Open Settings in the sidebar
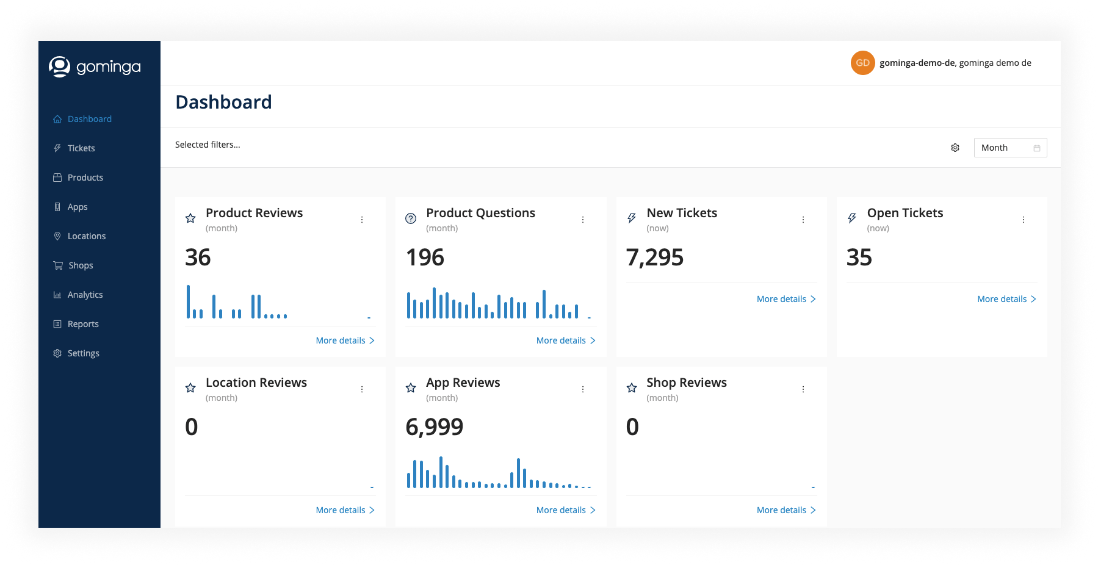 coord(83,353)
